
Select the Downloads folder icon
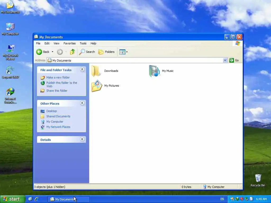pos(96,71)
